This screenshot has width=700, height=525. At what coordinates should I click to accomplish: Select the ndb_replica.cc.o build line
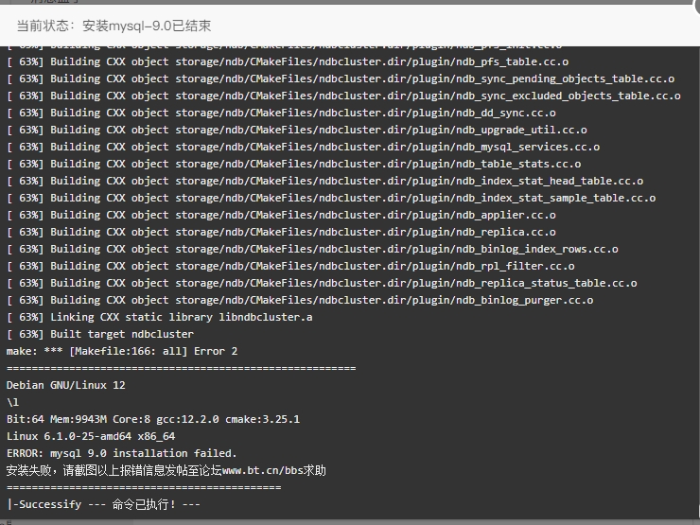[x=281, y=232]
